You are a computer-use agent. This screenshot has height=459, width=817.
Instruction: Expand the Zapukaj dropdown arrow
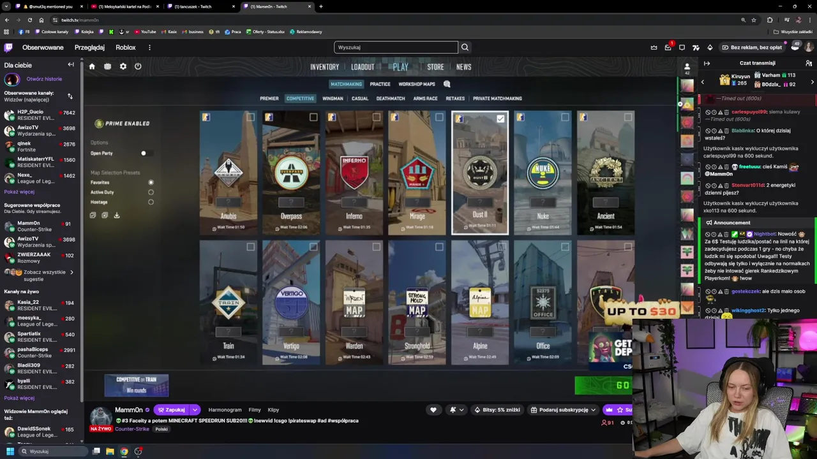click(195, 410)
